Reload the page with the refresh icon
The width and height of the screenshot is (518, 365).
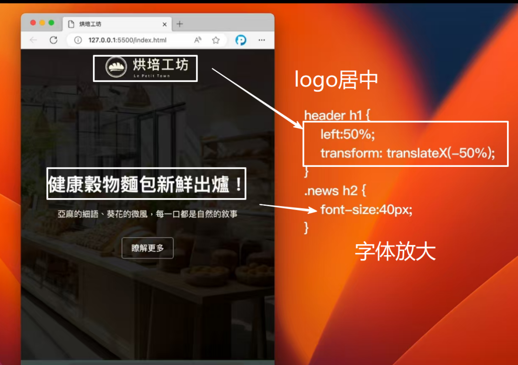(x=54, y=40)
